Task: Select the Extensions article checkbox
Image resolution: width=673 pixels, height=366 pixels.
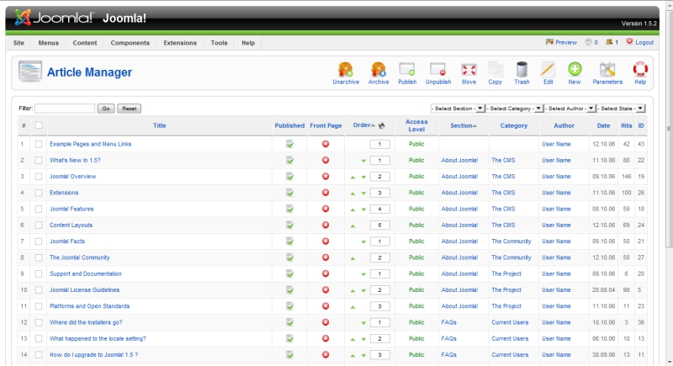Action: [x=39, y=193]
